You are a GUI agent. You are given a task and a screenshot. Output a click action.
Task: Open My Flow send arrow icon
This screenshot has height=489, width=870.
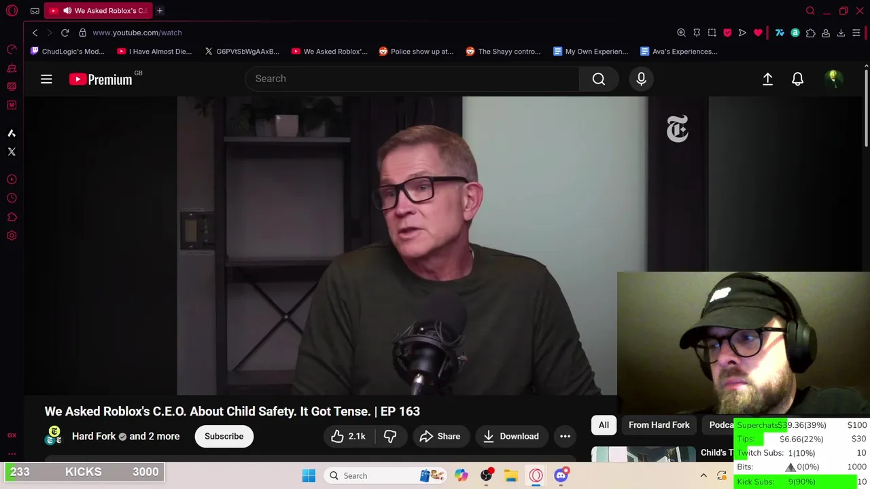pyautogui.click(x=742, y=33)
